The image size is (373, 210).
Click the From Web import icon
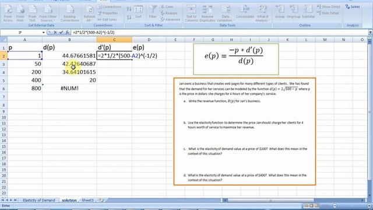[20, 13]
